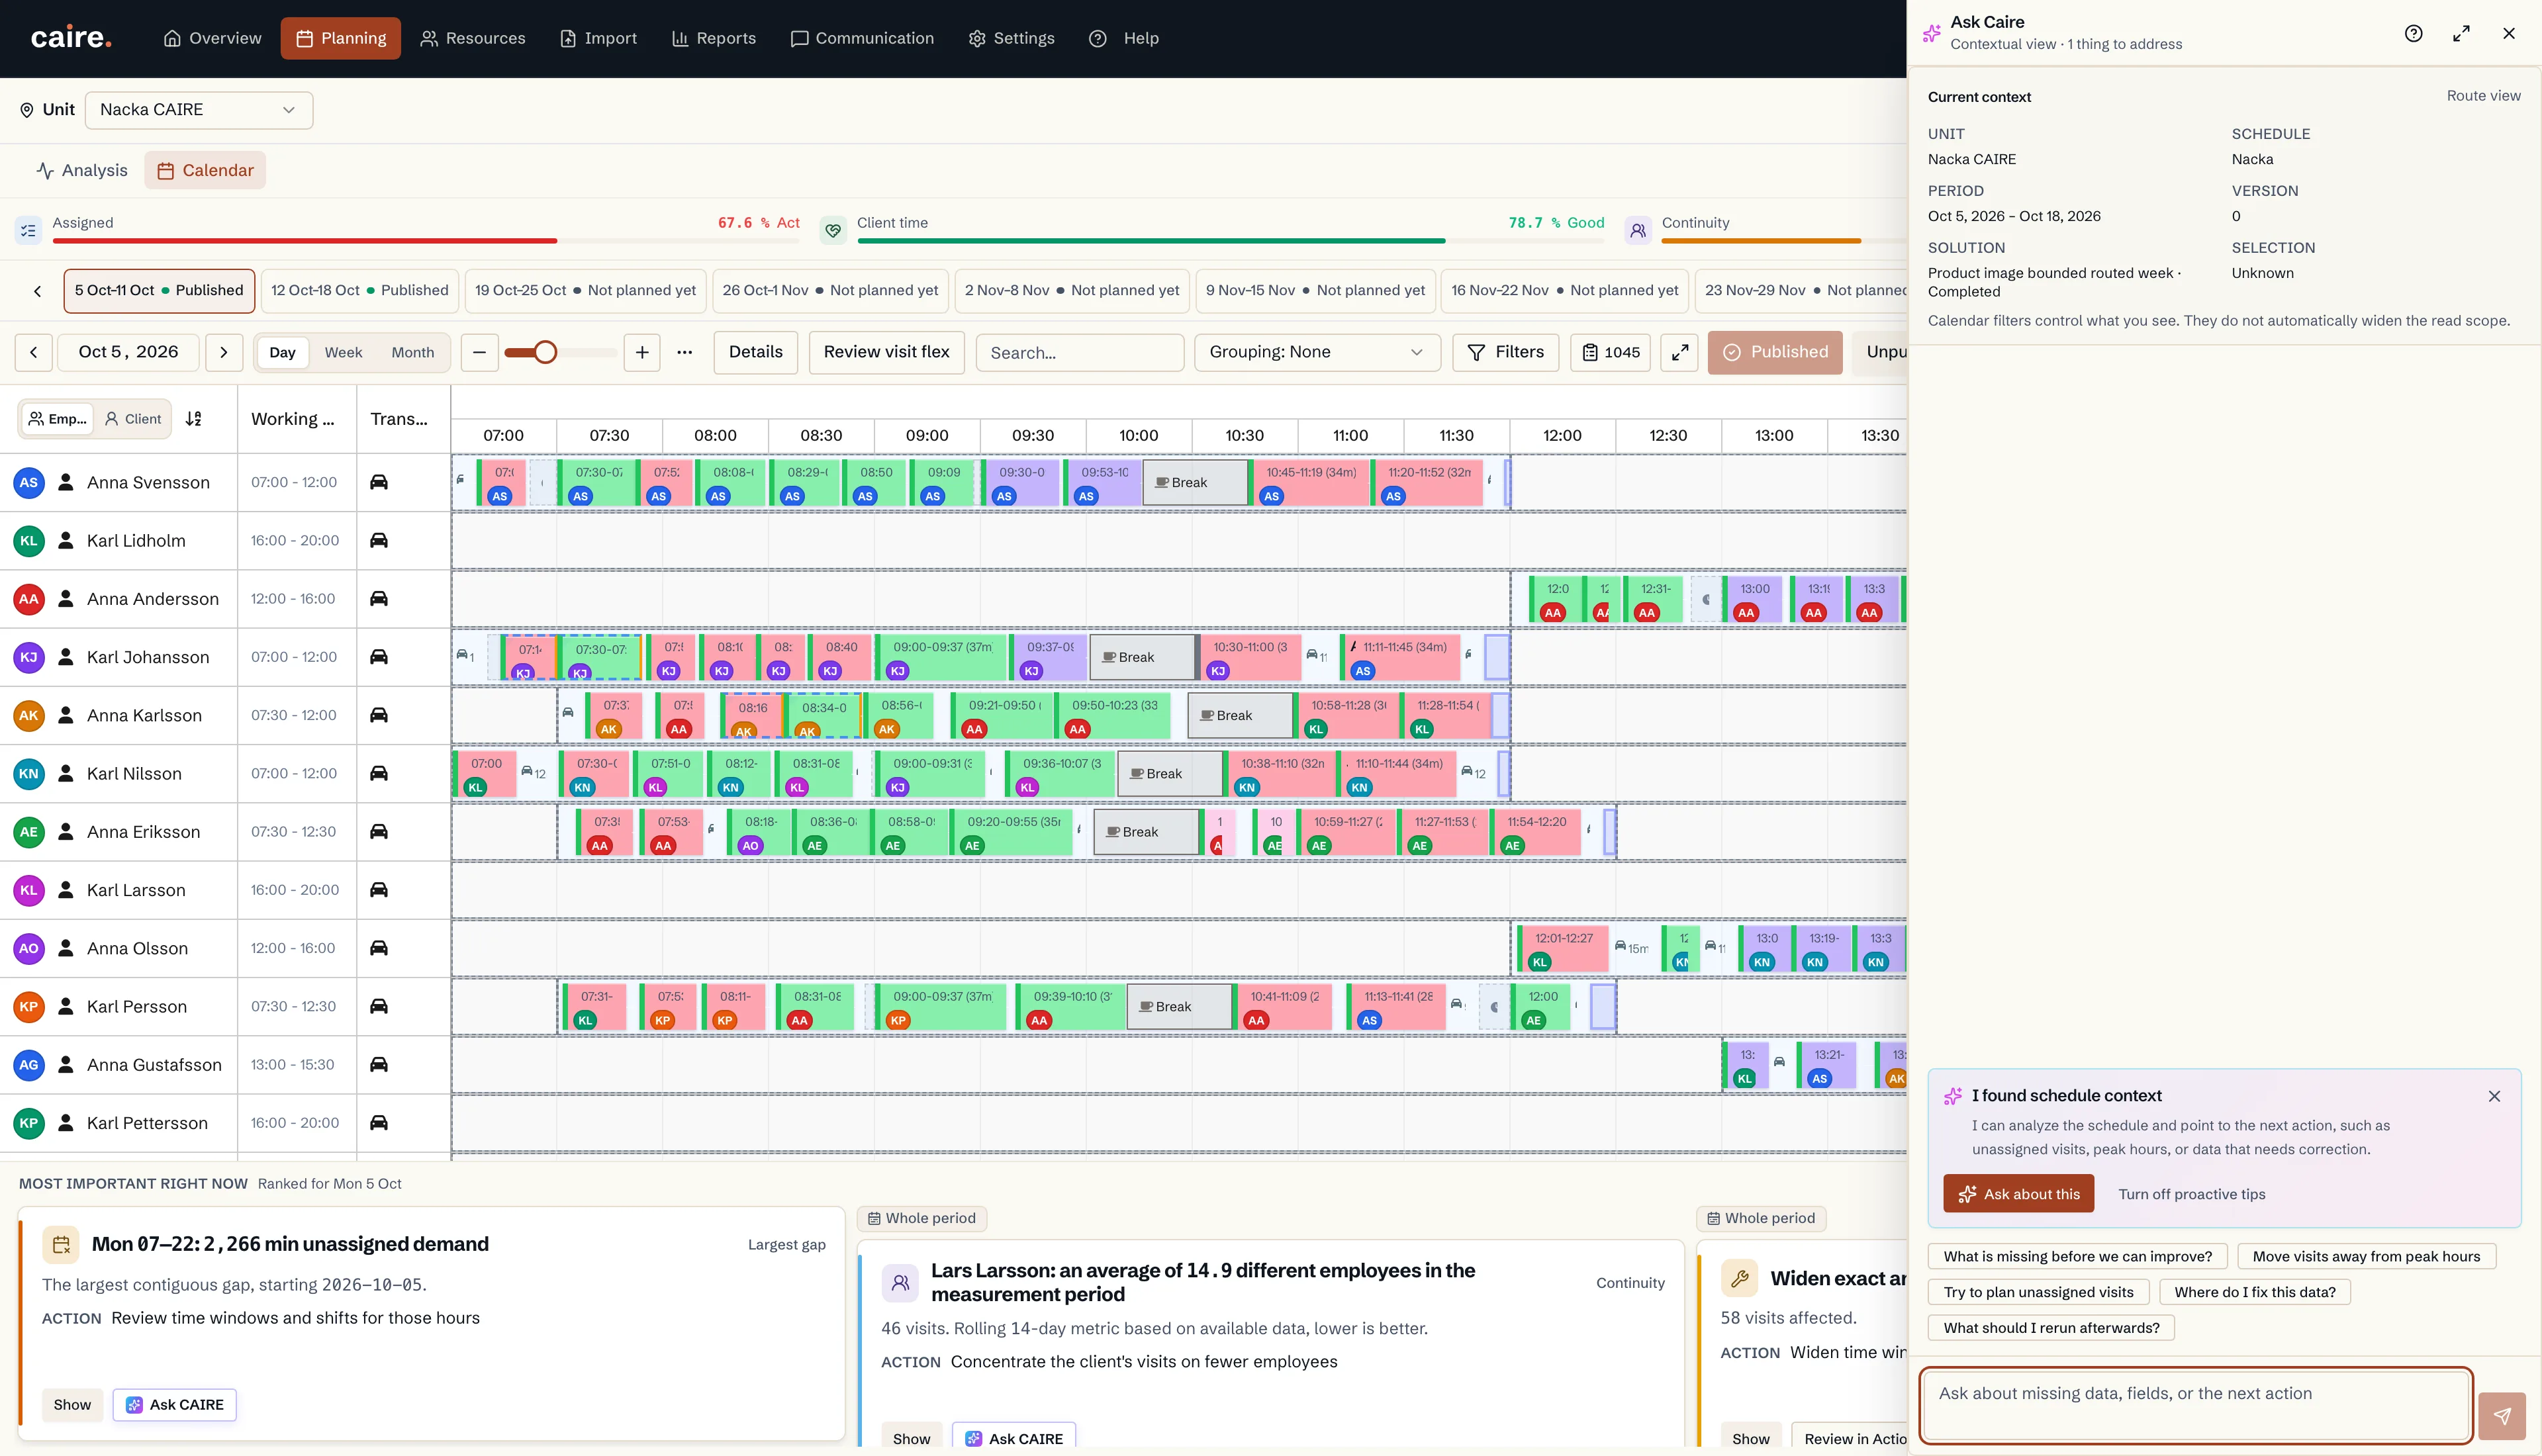Open the Oct 5, 2026 date picker
2542x1456 pixels.
tap(129, 352)
